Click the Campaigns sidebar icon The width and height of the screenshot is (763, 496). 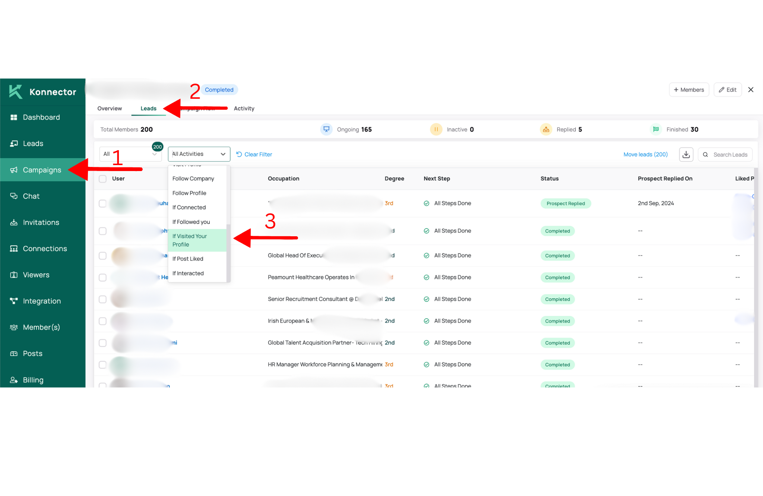[15, 170]
